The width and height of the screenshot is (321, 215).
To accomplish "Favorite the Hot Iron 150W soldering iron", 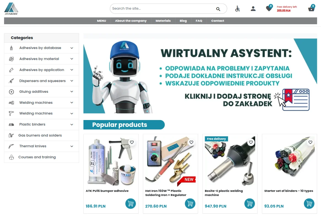I will (x=191, y=142).
